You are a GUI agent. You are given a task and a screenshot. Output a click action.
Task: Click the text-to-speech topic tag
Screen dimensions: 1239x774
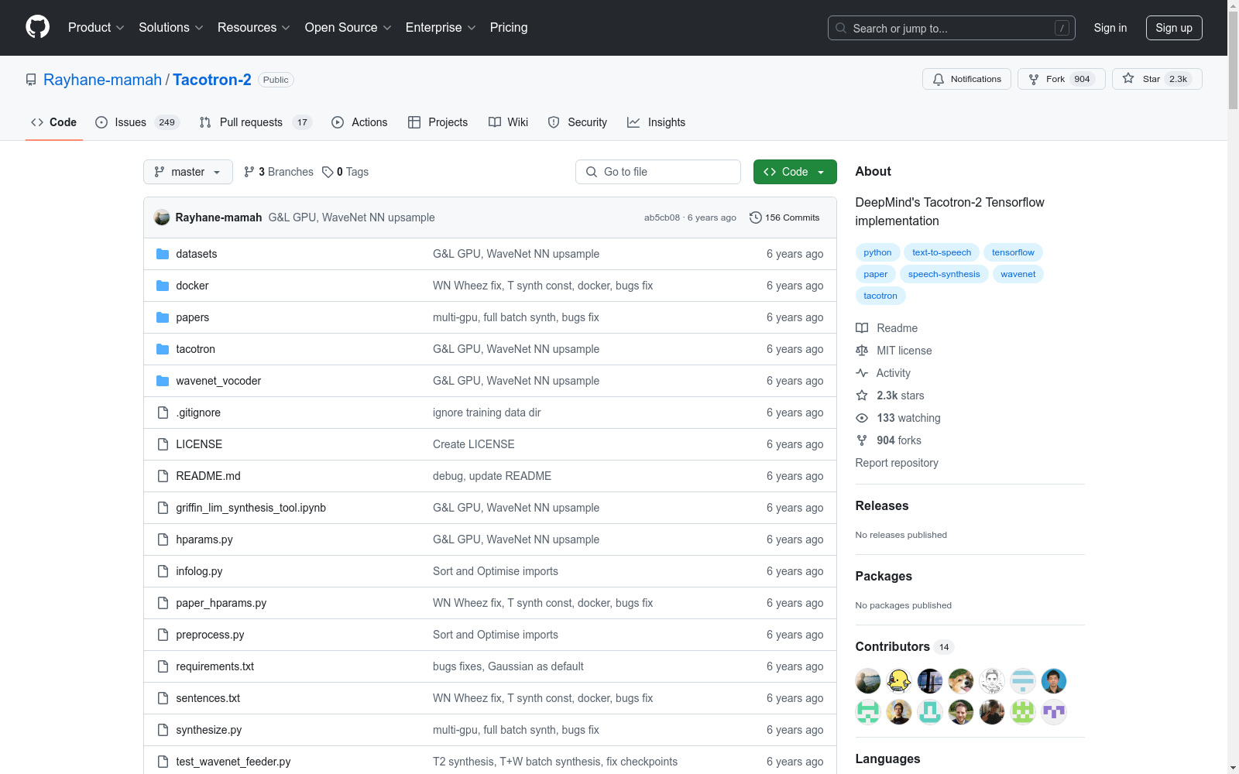942,252
